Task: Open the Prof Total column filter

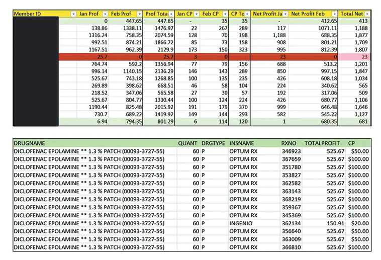Action: pos(171,14)
